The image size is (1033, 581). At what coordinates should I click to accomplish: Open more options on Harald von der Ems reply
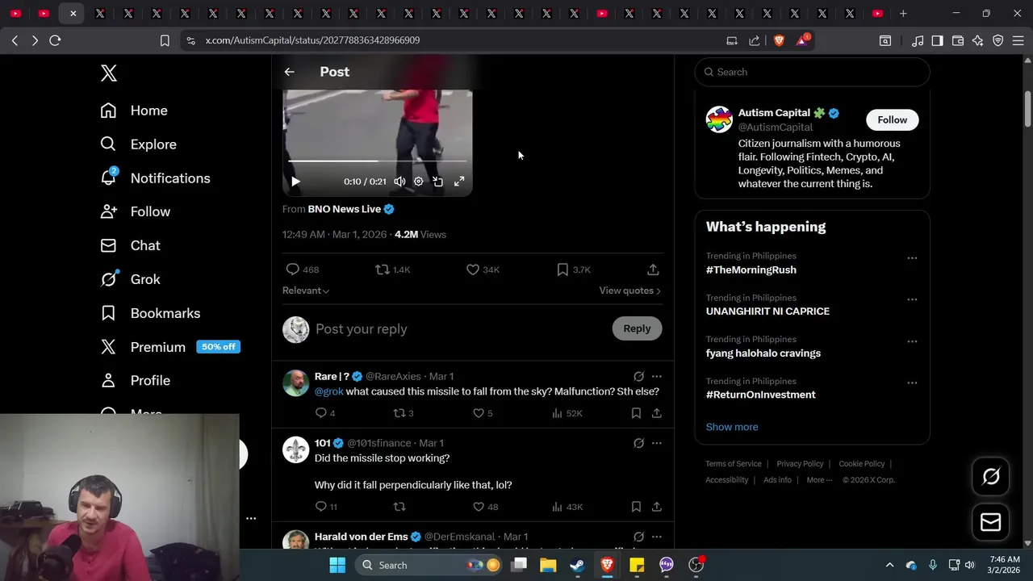656,537
